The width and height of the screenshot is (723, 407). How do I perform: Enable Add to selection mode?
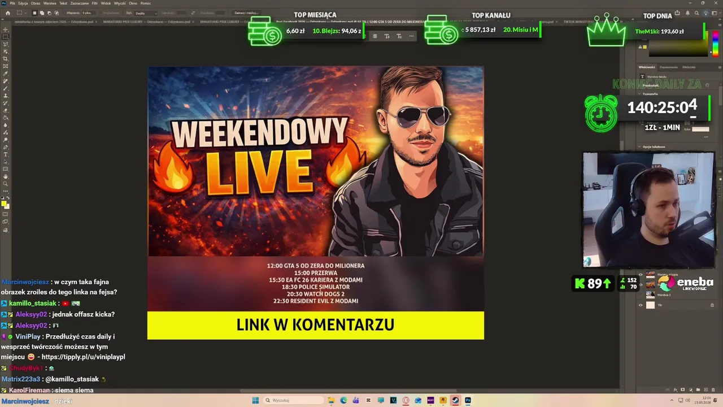[x=42, y=13]
